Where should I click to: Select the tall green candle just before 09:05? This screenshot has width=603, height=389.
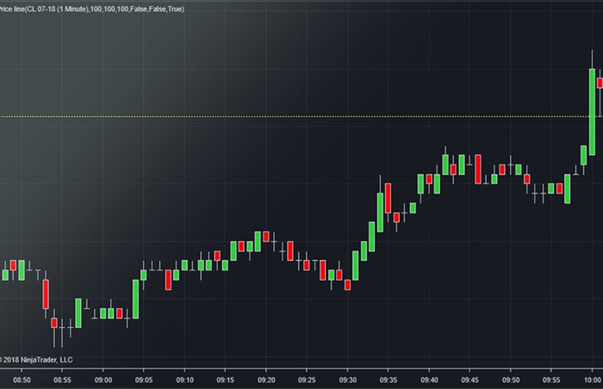135,299
